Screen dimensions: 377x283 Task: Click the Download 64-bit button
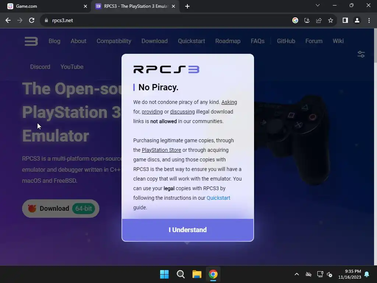click(x=61, y=209)
